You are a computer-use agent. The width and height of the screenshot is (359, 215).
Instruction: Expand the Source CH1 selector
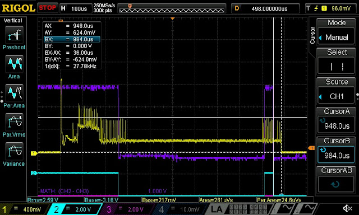(x=336, y=96)
